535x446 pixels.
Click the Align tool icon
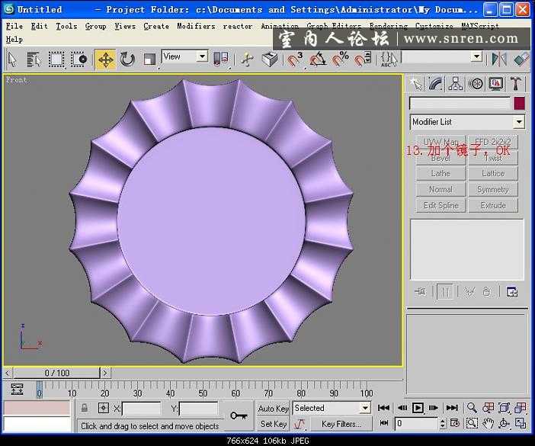tap(521, 59)
